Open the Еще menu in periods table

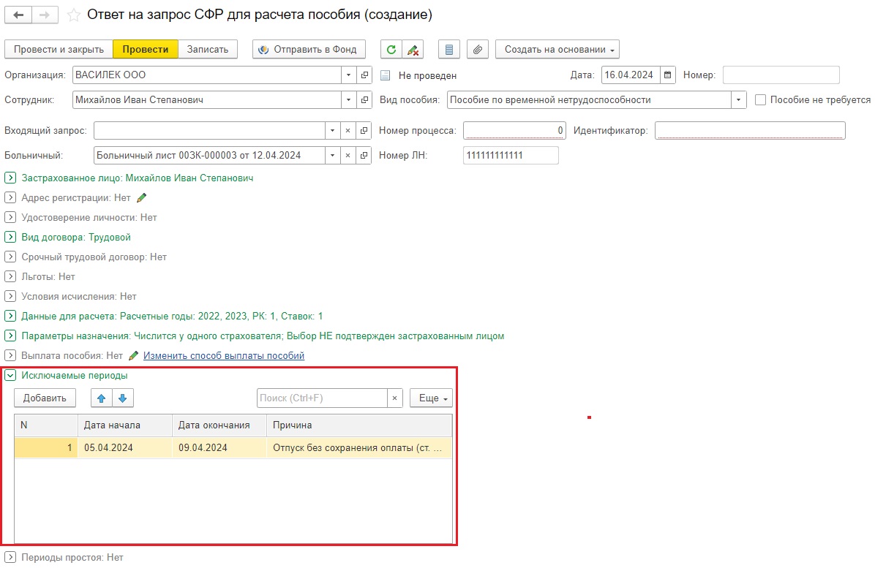tap(431, 398)
